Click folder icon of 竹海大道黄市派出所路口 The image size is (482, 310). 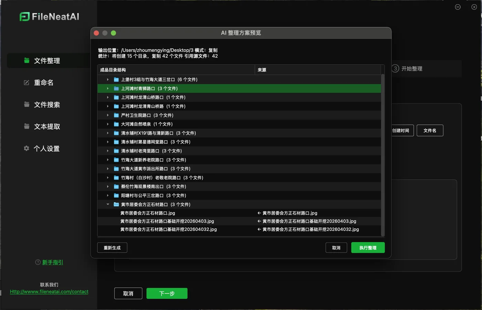click(116, 169)
